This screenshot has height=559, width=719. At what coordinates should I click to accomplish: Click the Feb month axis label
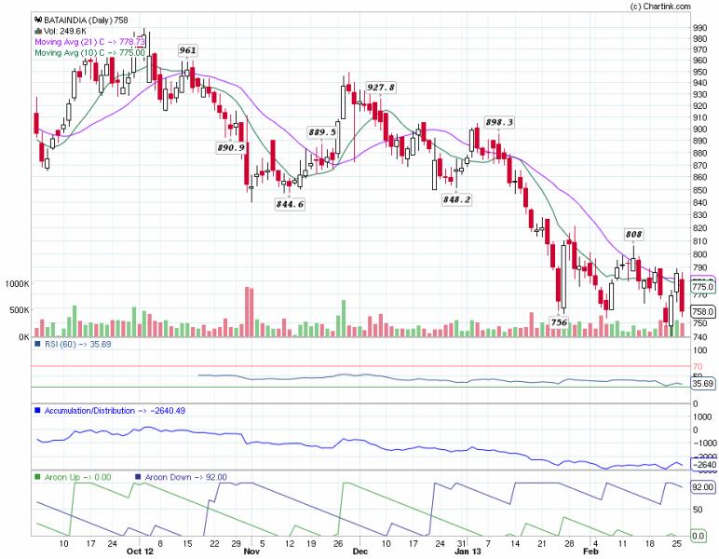[x=591, y=552]
